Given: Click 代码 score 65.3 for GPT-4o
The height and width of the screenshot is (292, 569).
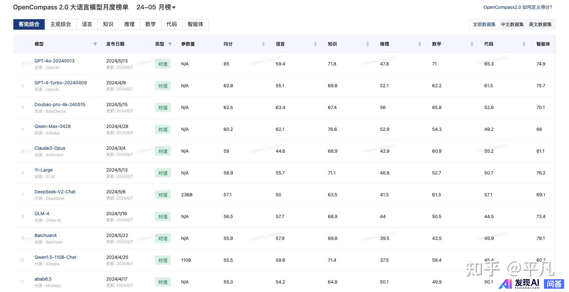Looking at the screenshot, I should pyautogui.click(x=489, y=64).
